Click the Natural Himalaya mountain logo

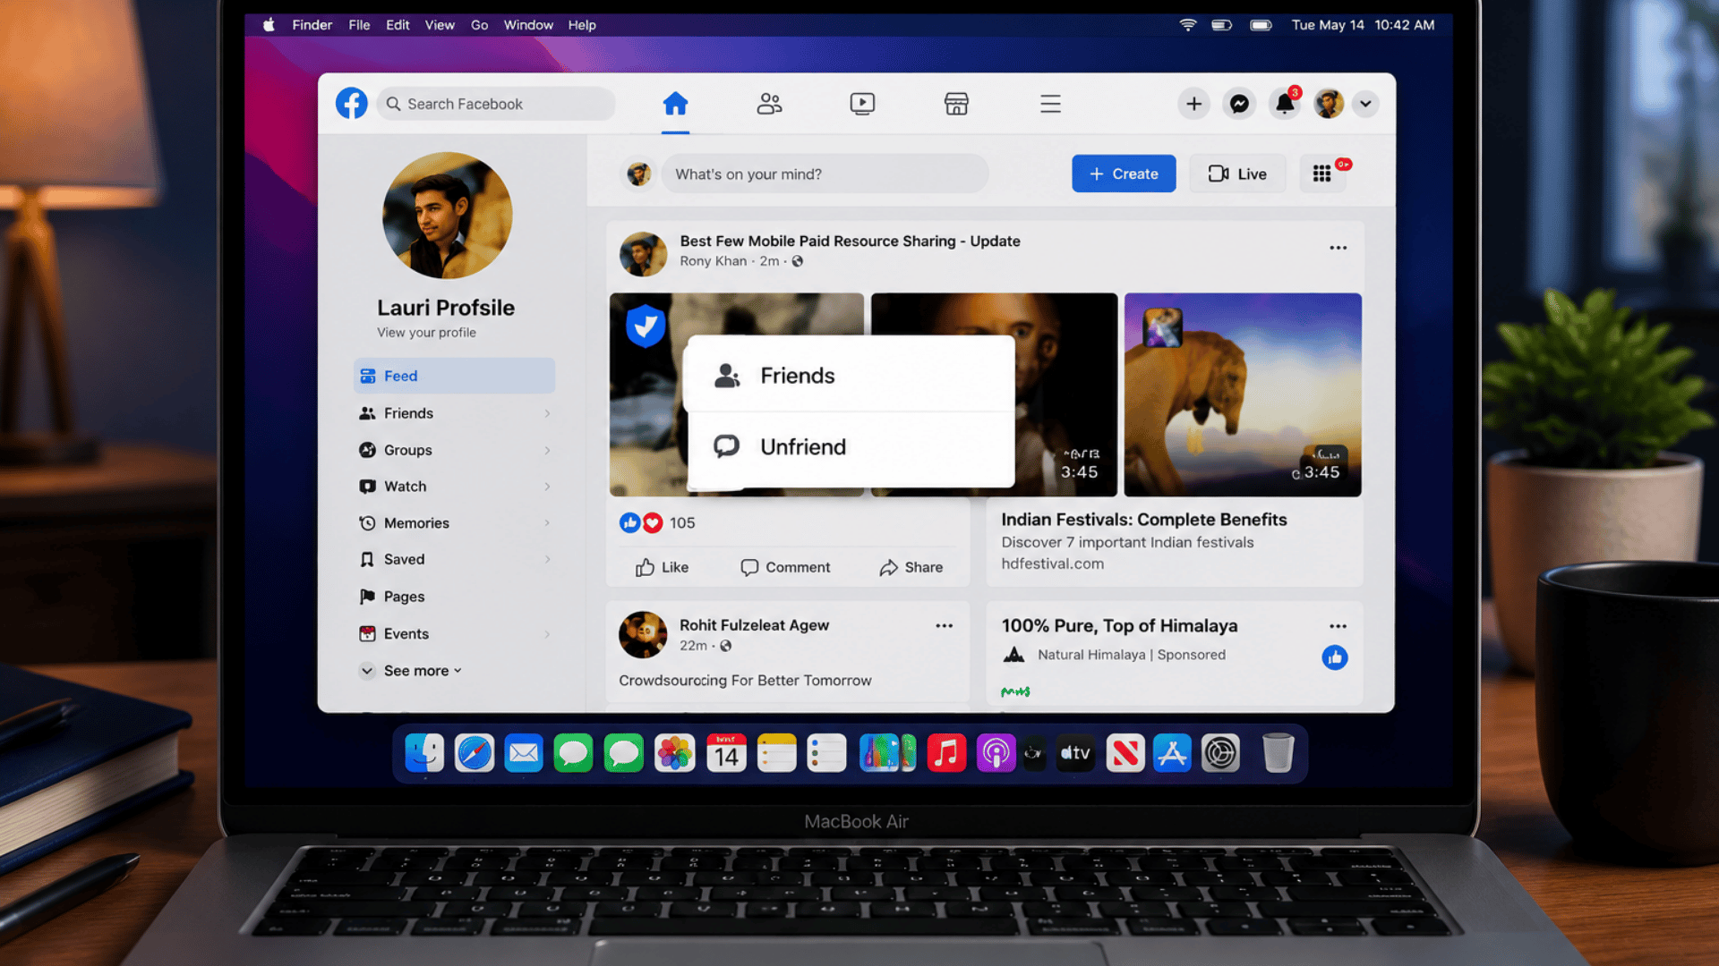pos(1013,655)
